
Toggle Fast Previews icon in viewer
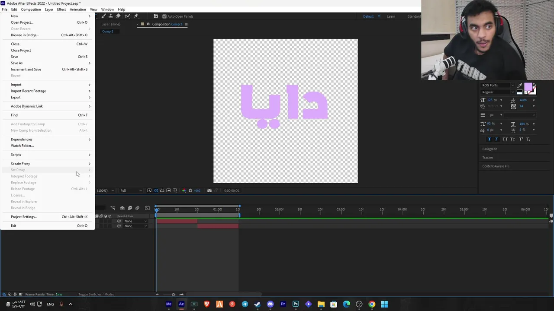[x=149, y=190]
